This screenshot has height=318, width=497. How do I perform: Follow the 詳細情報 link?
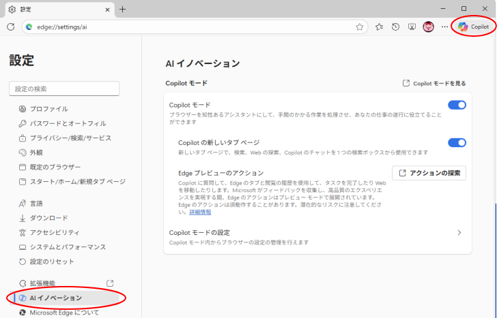tap(200, 212)
